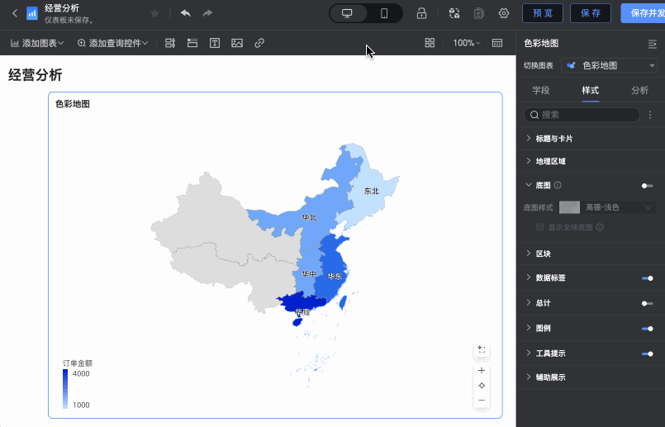Switch to mobile layout preview icon
The width and height of the screenshot is (665, 427).
[x=384, y=13]
